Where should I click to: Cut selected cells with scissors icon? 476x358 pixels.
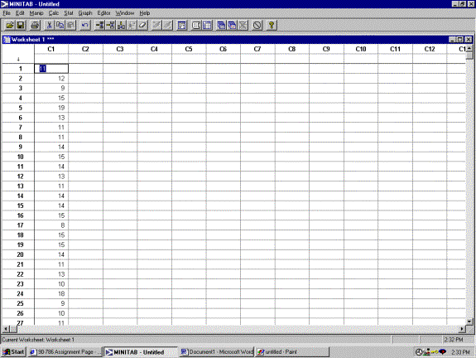tap(49, 25)
